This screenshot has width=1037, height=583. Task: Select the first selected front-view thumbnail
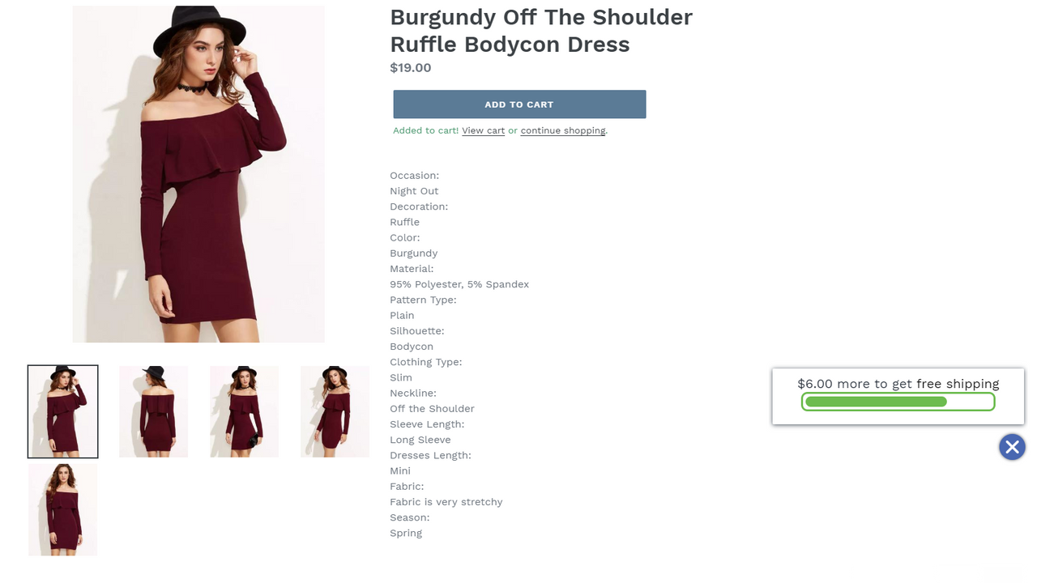[63, 411]
